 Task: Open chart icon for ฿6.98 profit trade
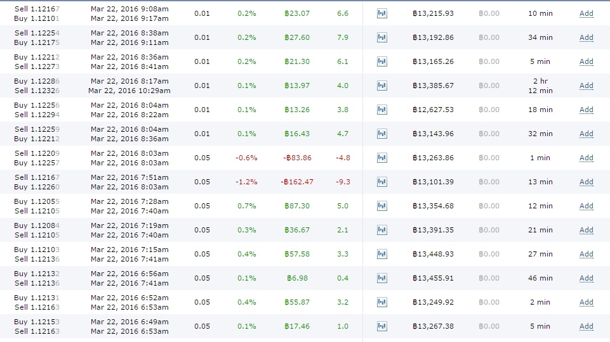[x=381, y=278]
